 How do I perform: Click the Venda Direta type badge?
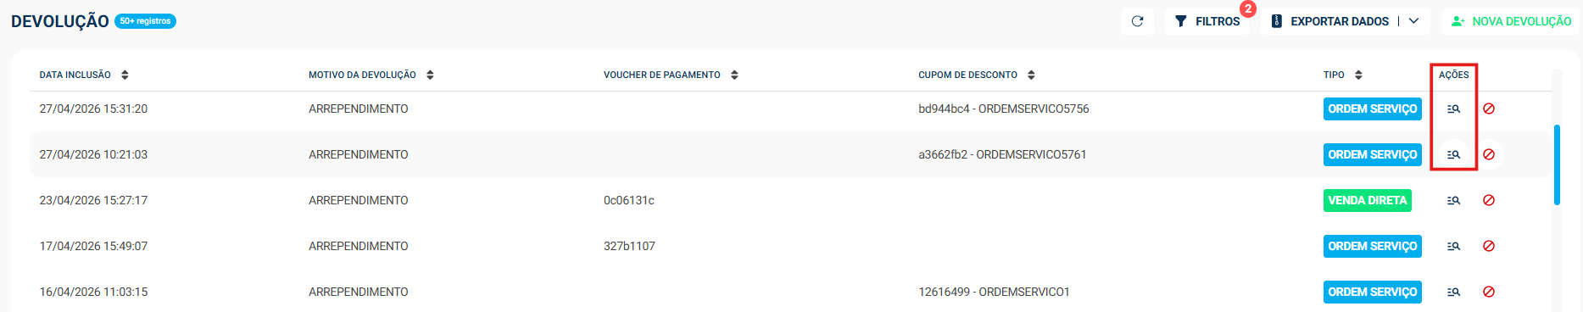(x=1367, y=200)
